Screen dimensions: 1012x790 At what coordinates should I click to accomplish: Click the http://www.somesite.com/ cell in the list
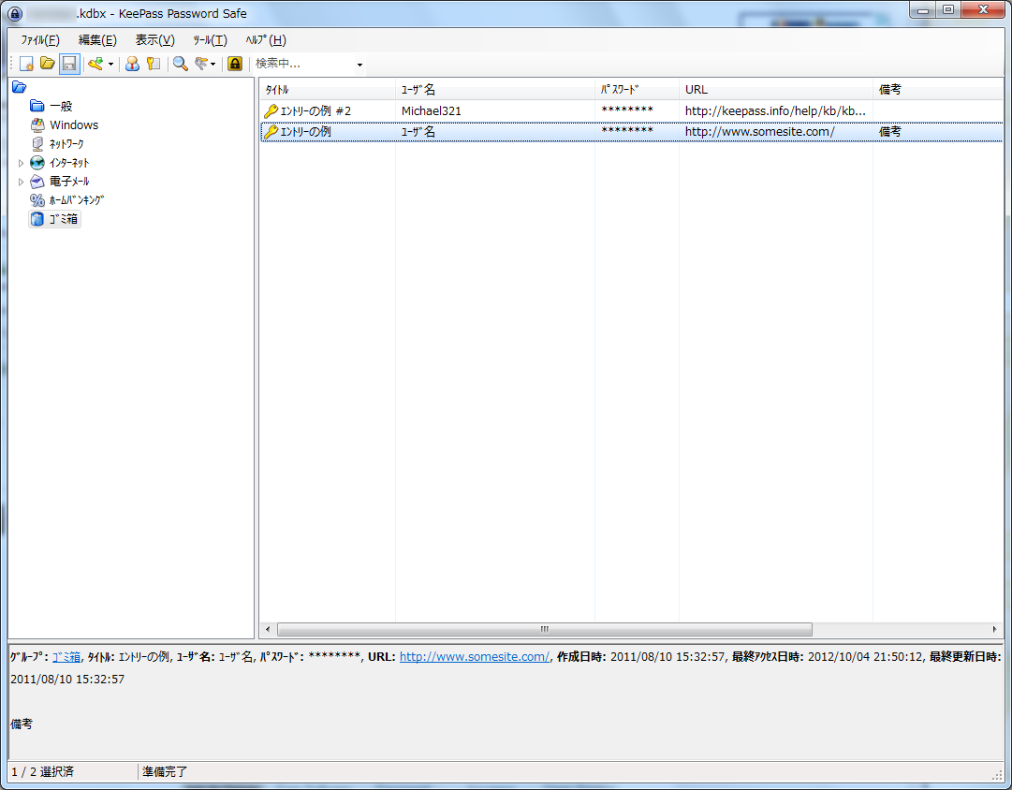(x=759, y=132)
